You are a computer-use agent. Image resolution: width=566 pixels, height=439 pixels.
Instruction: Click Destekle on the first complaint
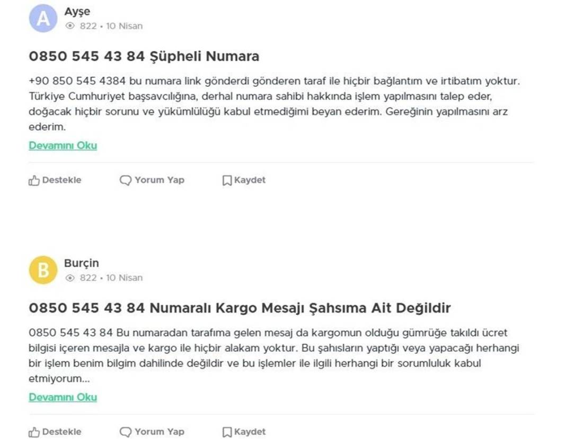60,180
